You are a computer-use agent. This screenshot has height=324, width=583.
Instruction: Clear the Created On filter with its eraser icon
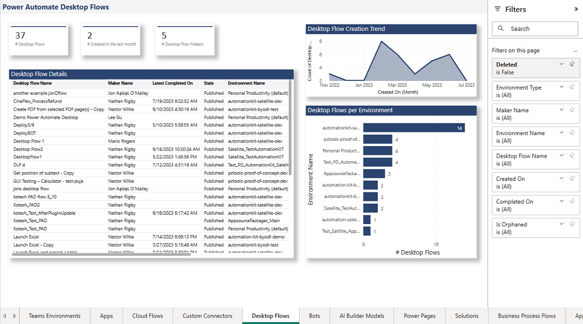click(572, 179)
